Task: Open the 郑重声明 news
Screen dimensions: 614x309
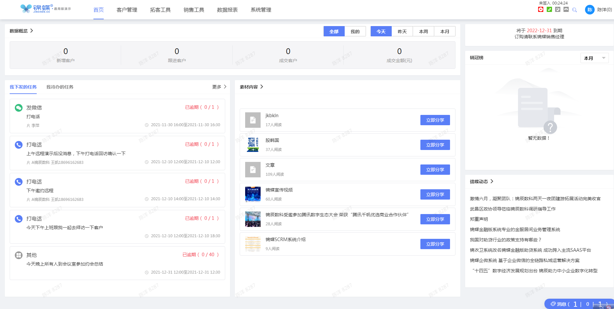Action: (x=479, y=219)
